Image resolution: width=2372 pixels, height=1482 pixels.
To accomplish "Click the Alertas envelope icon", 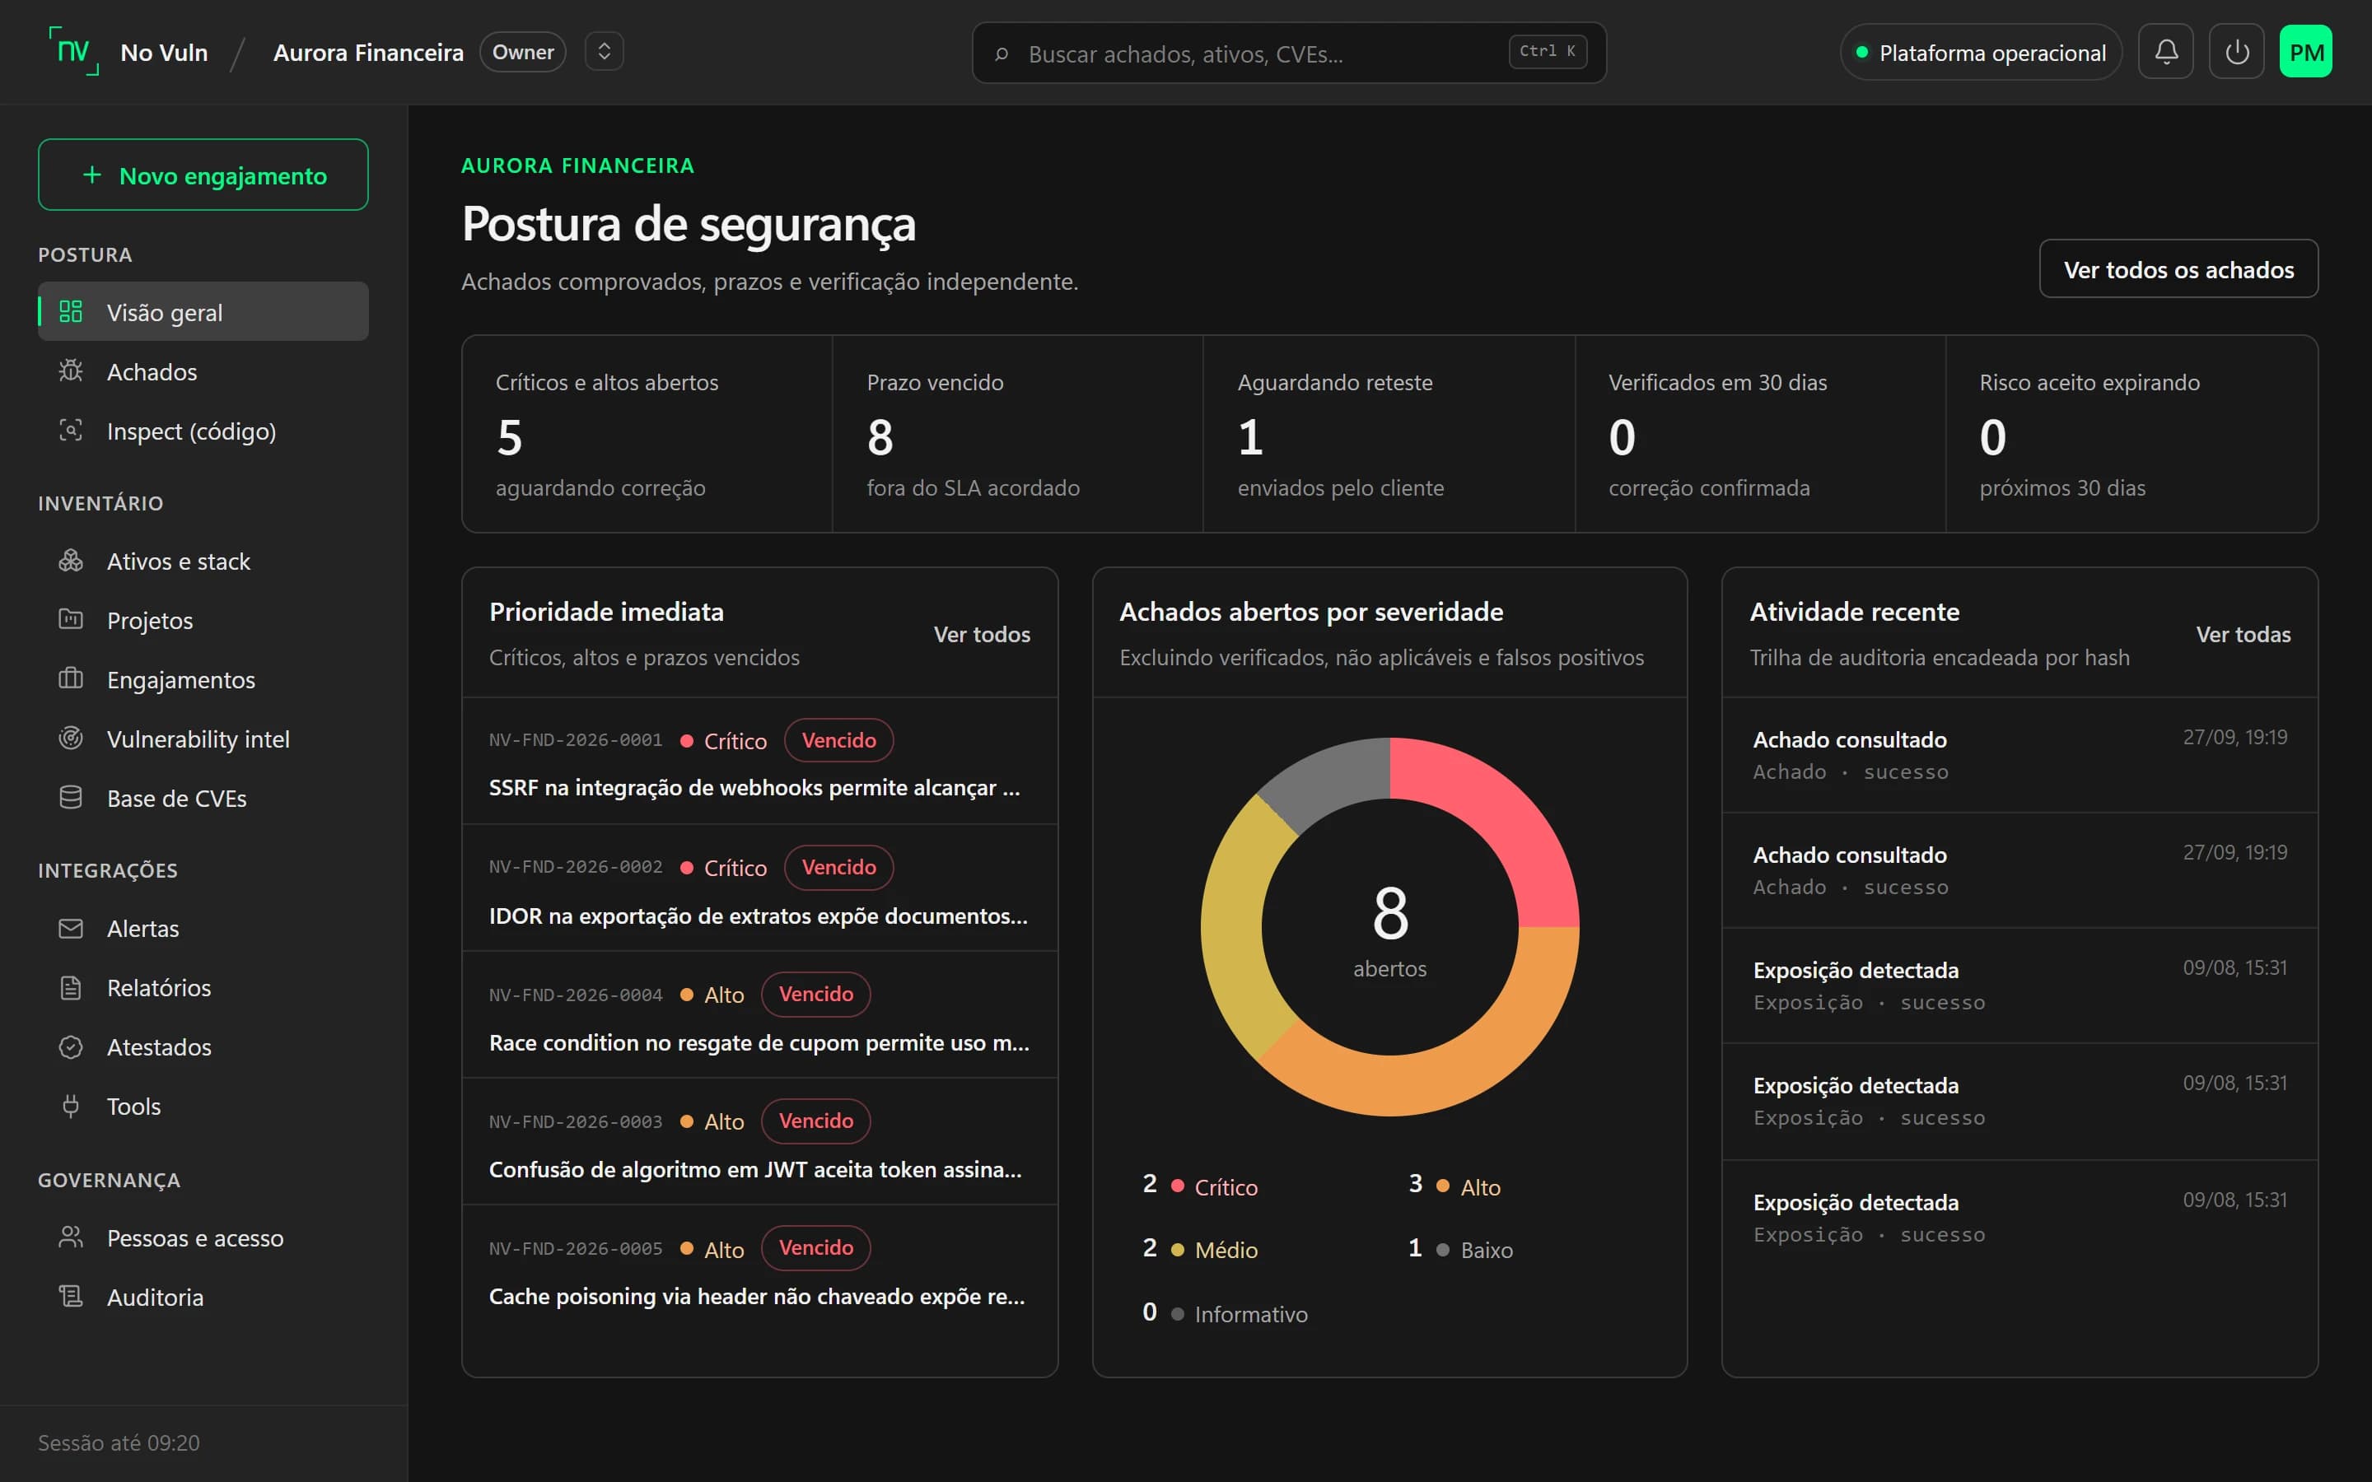I will 71,928.
